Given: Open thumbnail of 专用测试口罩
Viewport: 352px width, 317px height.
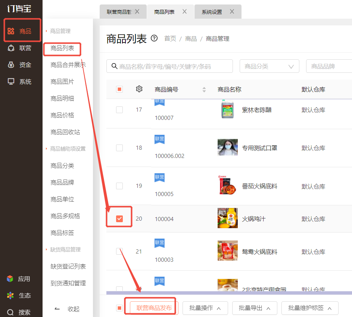Looking at the screenshot, I should point(227,147).
